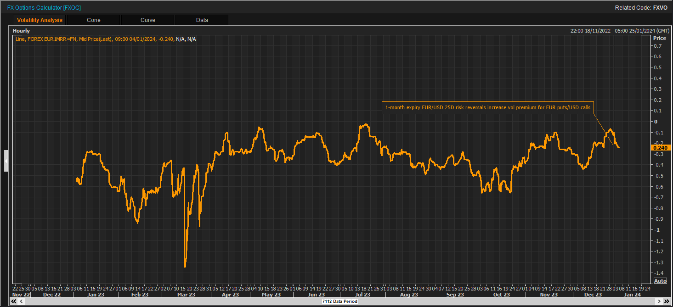Click the Price axis label

(659, 38)
